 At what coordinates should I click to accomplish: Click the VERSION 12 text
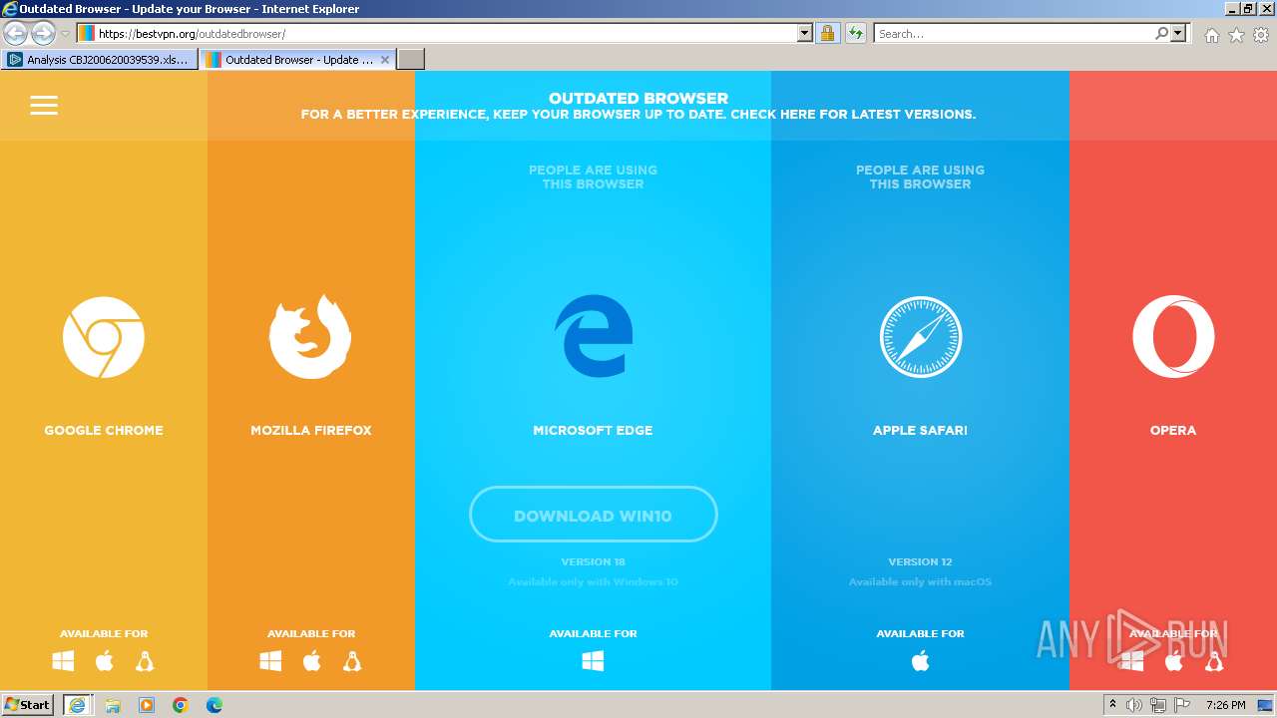[x=920, y=562]
